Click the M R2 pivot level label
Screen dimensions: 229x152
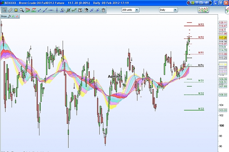(201, 37)
